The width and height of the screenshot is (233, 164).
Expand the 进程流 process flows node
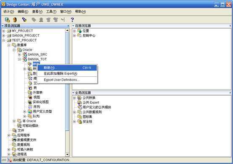click(9, 154)
